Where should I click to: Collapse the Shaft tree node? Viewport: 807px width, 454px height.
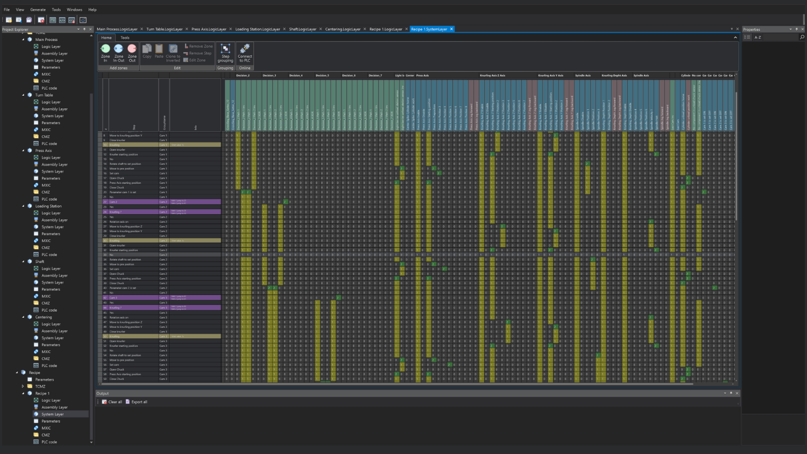[x=24, y=262]
